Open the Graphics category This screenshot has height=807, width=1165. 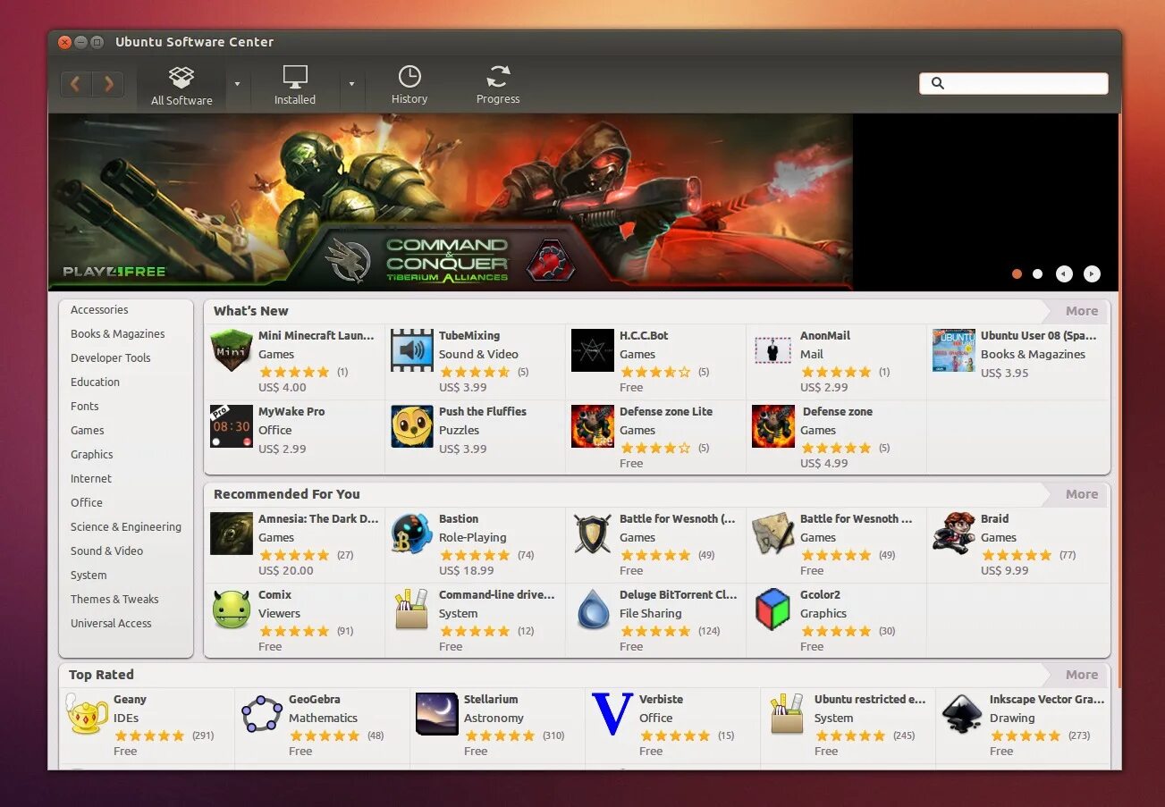click(x=92, y=455)
